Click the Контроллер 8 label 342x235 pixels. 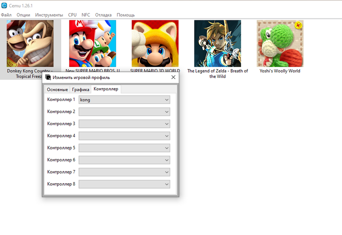[61, 184]
